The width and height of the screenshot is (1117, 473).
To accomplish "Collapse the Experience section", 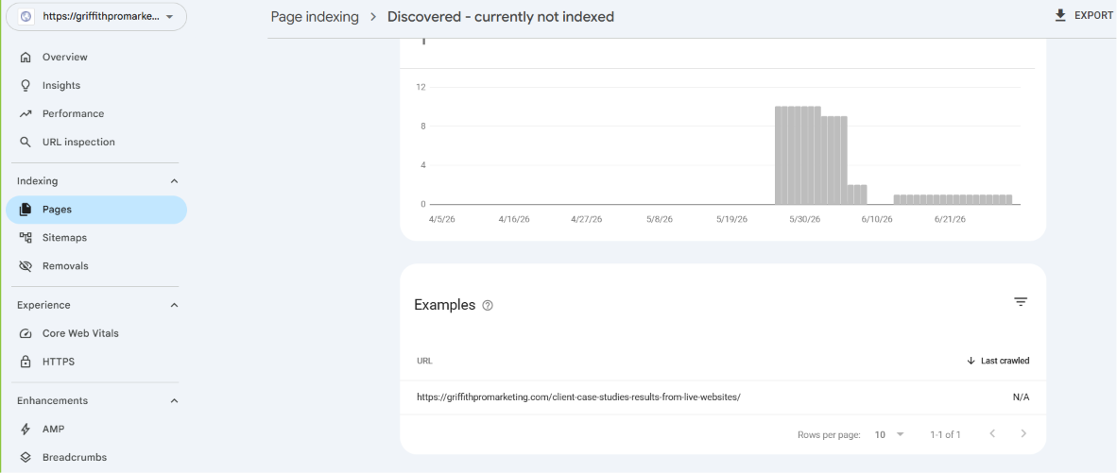I will coord(175,305).
